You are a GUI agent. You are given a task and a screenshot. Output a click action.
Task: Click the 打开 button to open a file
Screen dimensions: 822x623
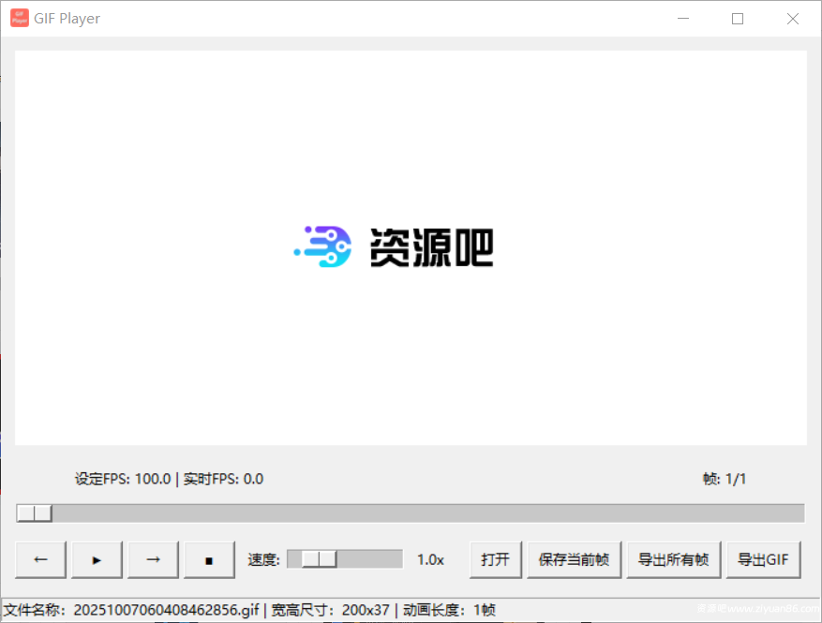coord(495,559)
